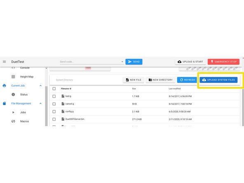Click the Height Map grid icon

point(13,77)
